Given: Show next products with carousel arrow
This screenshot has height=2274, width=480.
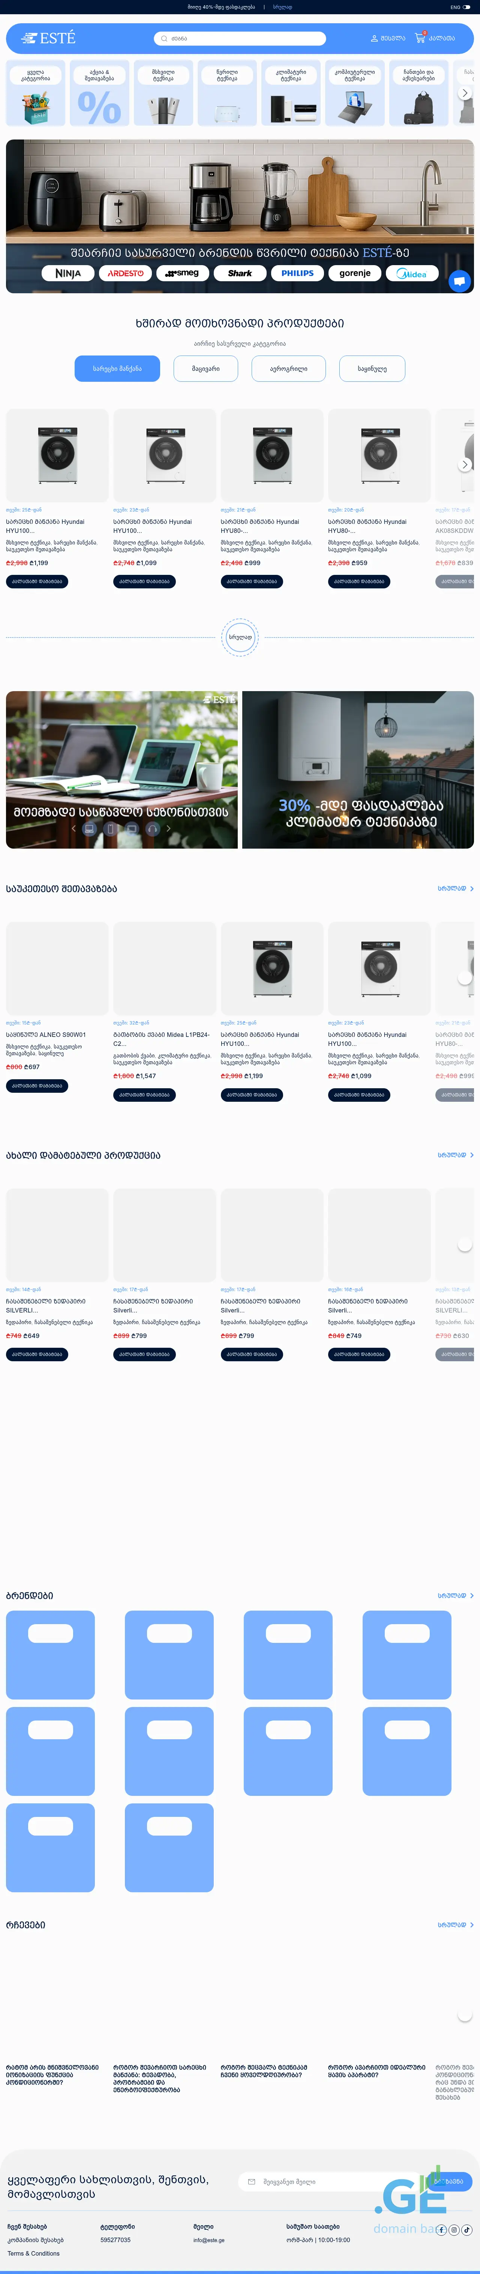Looking at the screenshot, I should [465, 464].
